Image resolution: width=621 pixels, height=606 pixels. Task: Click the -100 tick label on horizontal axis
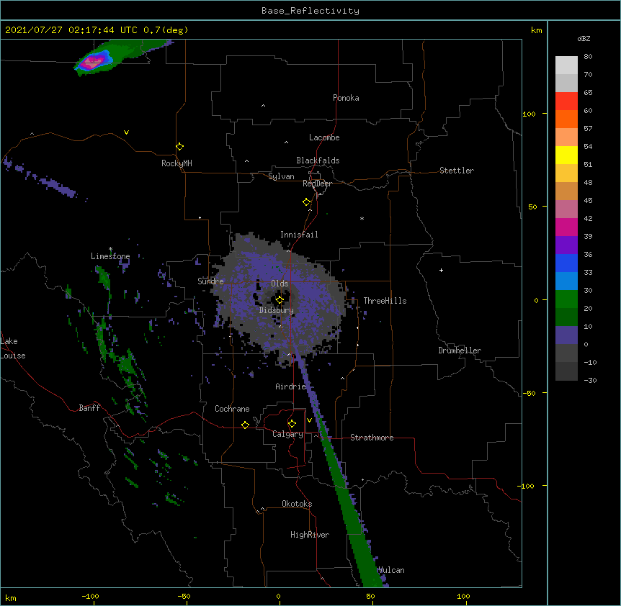(90, 597)
